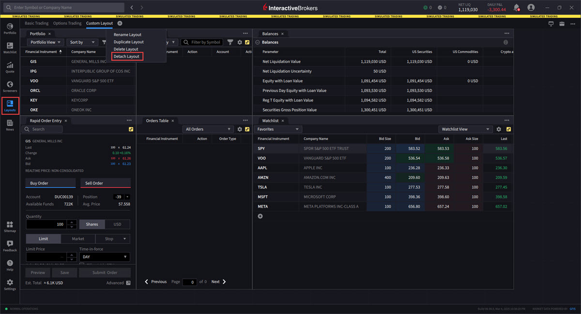Select the Market order type

click(x=78, y=239)
